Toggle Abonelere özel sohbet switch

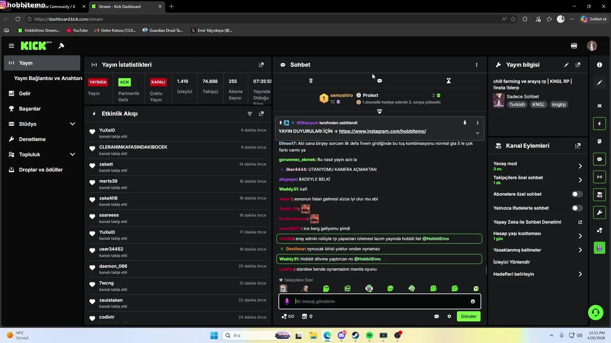click(x=577, y=194)
